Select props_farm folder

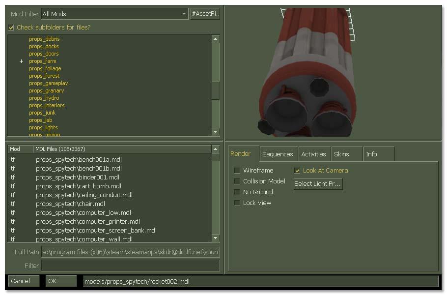click(42, 61)
